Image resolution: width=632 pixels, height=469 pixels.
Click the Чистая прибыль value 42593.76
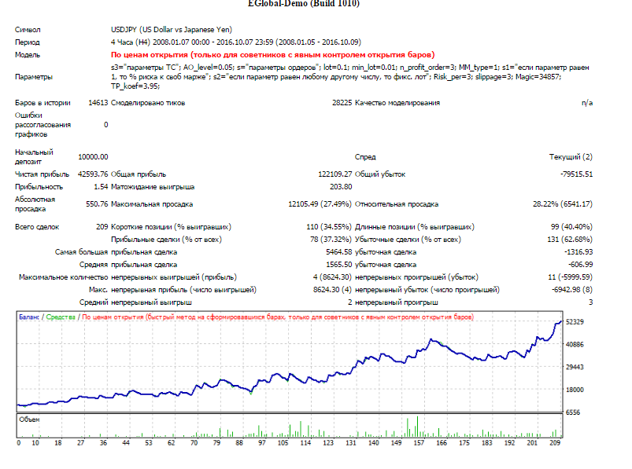pos(93,174)
